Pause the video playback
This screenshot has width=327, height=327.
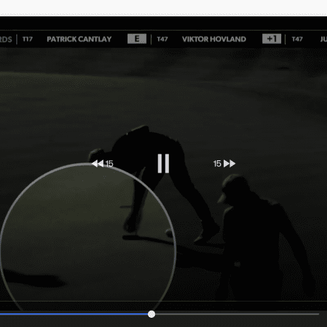163,163
